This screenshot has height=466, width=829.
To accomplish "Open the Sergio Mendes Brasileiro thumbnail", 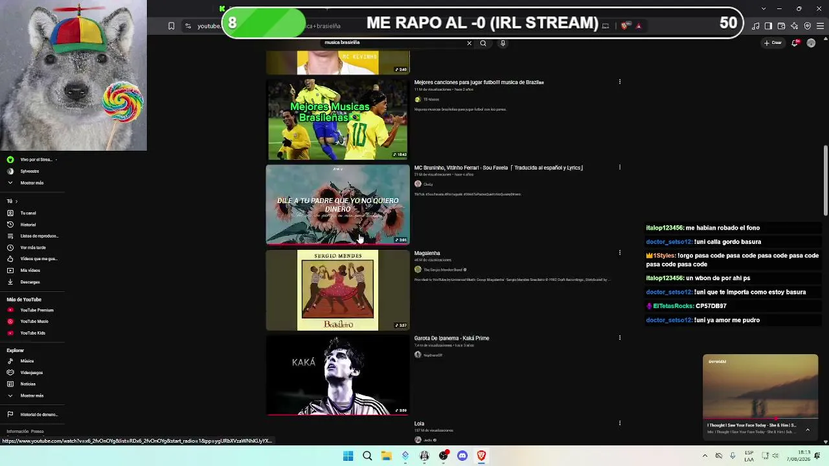I will (x=337, y=290).
